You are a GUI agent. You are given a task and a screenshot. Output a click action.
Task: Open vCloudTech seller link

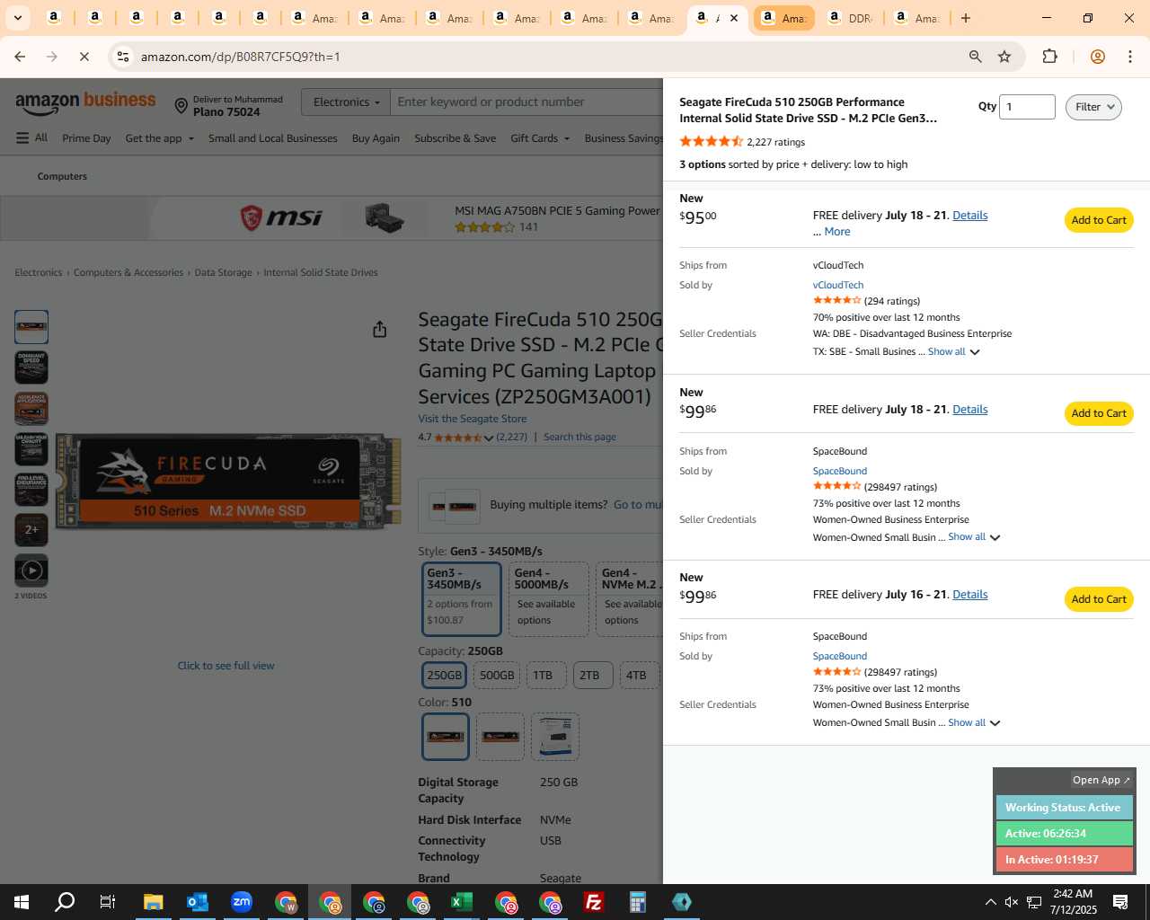pyautogui.click(x=837, y=285)
